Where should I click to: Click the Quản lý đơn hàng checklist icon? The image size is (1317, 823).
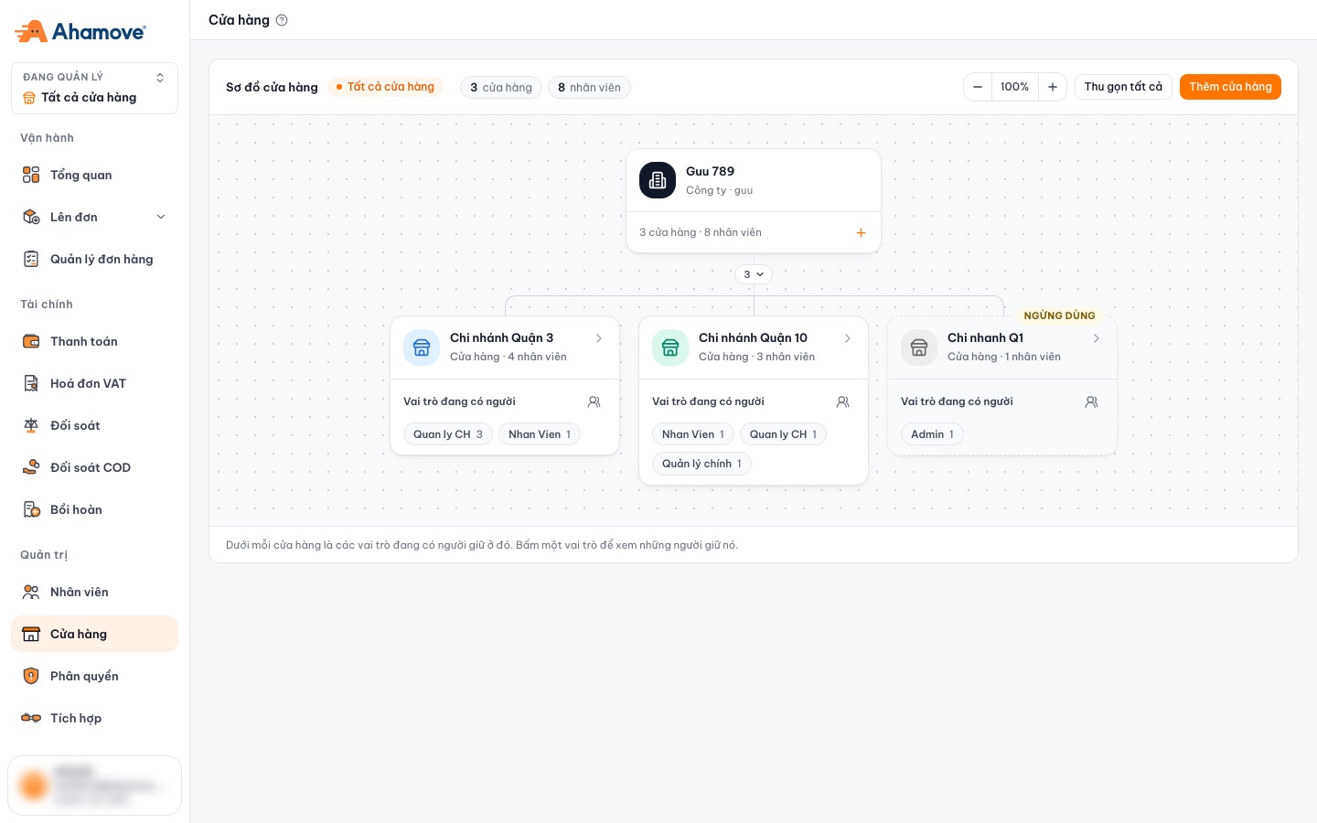31,259
